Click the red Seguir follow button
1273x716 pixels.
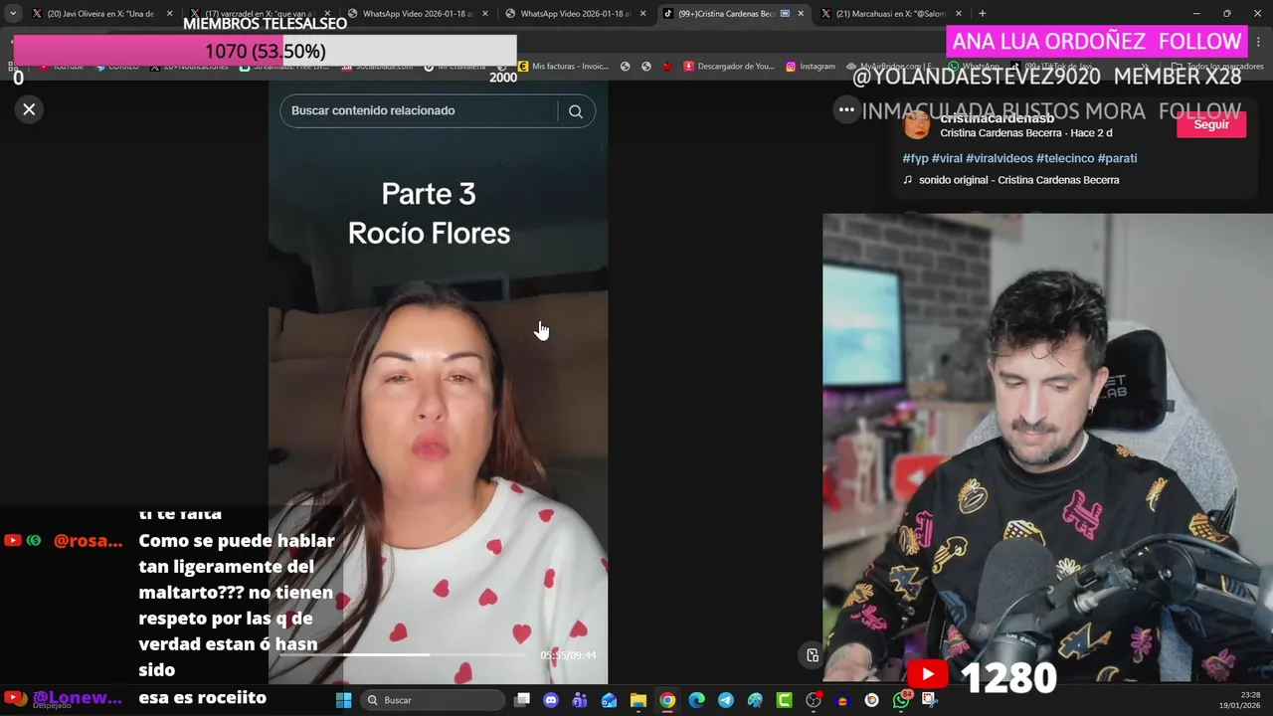[x=1210, y=124]
